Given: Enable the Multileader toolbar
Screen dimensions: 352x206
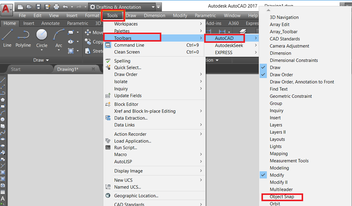Looking at the screenshot, I should pyautogui.click(x=281, y=189).
